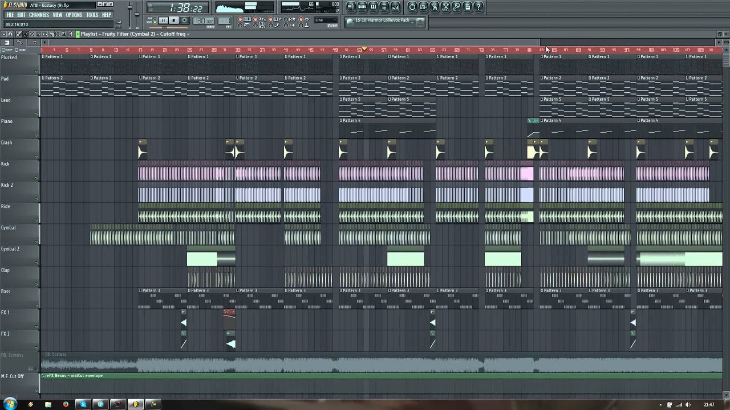Image resolution: width=730 pixels, height=410 pixels.
Task: Open the HELP menu
Action: (x=107, y=15)
